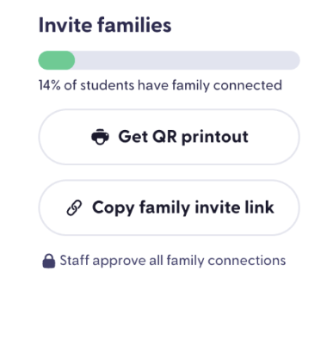The width and height of the screenshot is (327, 346).
Task: Click the word "Copy" on invite button
Action: [113, 208]
